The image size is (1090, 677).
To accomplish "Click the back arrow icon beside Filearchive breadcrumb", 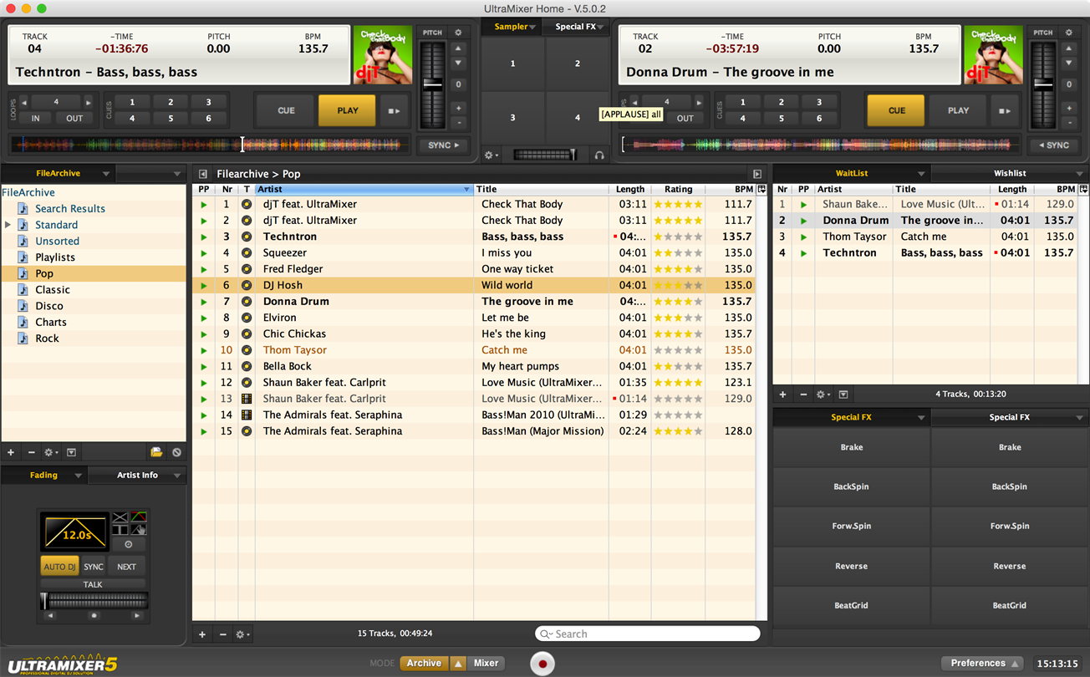I will (202, 174).
